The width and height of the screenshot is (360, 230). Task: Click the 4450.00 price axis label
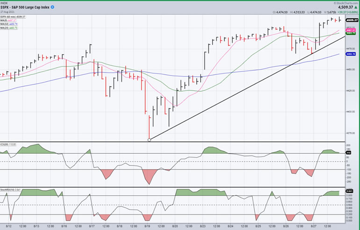click(x=350, y=69)
